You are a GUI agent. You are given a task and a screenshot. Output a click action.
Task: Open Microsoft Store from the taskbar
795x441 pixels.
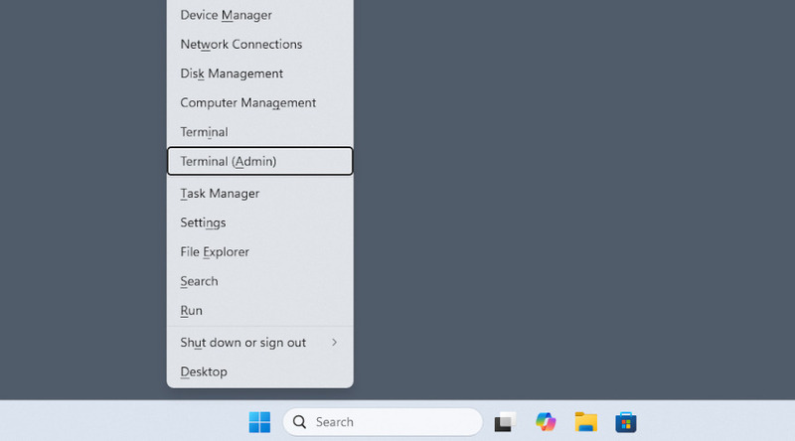pyautogui.click(x=625, y=422)
